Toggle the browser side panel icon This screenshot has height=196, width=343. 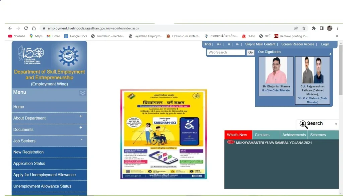[322, 28]
